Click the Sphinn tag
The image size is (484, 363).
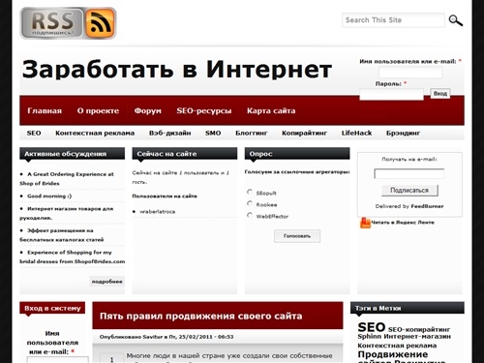pos(370,336)
